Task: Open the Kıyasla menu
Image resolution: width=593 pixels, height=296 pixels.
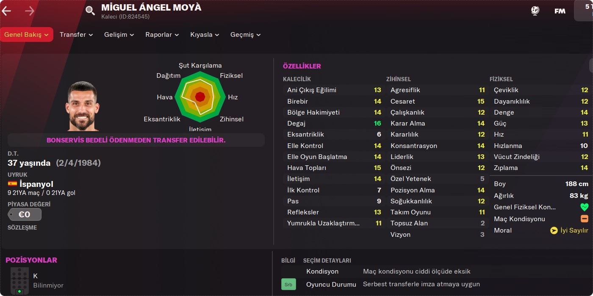Action: (205, 35)
